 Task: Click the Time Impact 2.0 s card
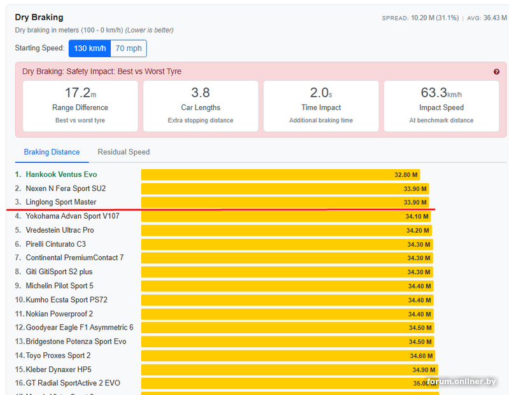pyautogui.click(x=321, y=106)
